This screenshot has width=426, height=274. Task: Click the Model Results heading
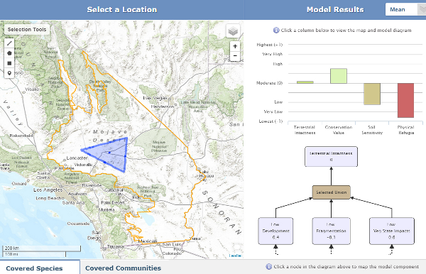click(335, 9)
